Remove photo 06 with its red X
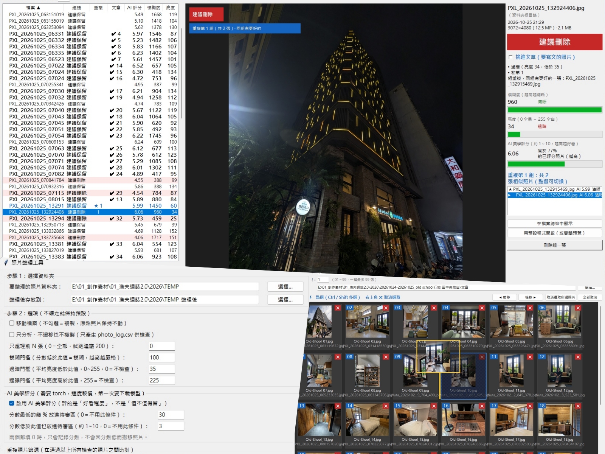The width and height of the screenshot is (605, 454). [578, 308]
